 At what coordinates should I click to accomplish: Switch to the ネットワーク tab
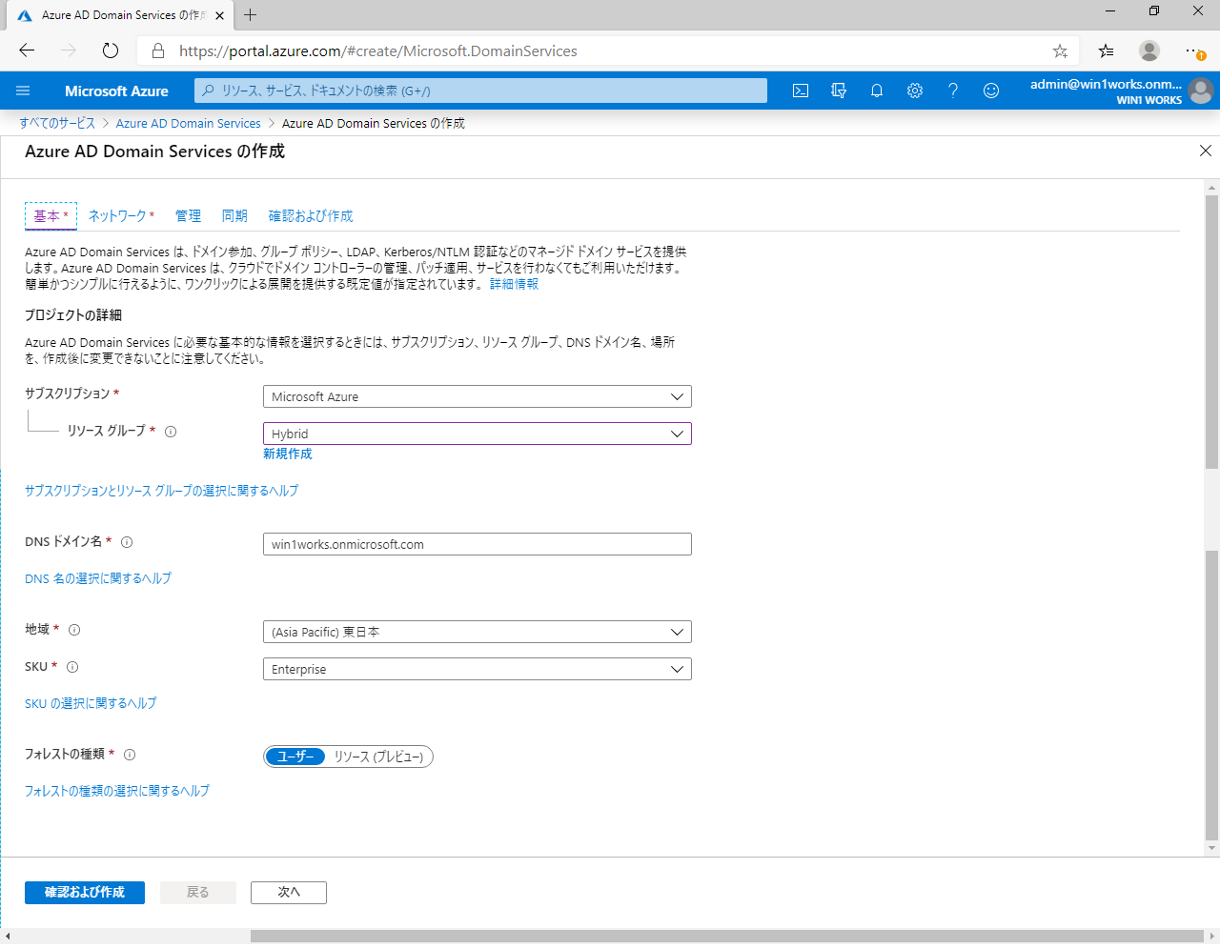click(x=121, y=216)
